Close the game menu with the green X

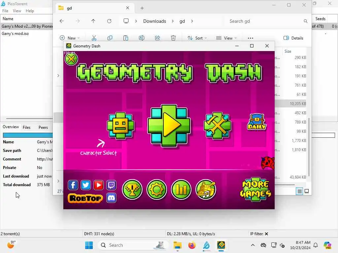(71, 59)
